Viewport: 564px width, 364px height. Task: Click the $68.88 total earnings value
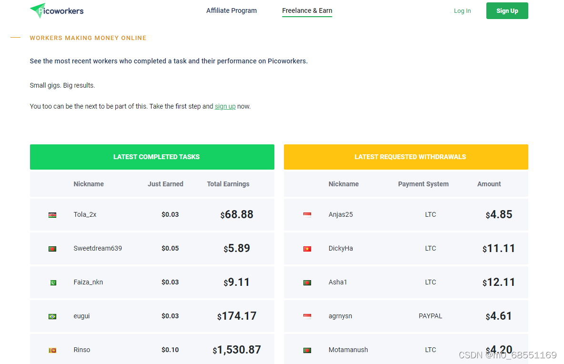click(x=237, y=215)
